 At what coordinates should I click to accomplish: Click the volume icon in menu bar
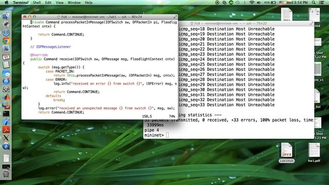tap(259, 3)
